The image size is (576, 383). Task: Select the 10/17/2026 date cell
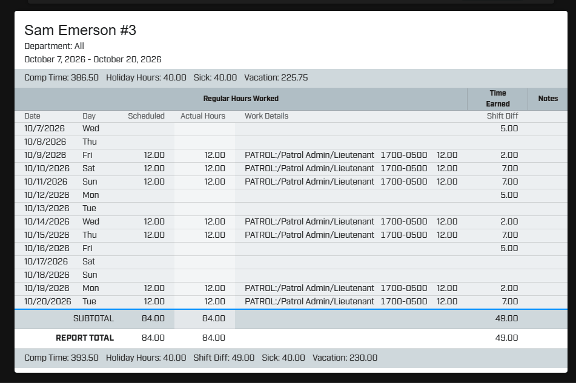tap(46, 261)
